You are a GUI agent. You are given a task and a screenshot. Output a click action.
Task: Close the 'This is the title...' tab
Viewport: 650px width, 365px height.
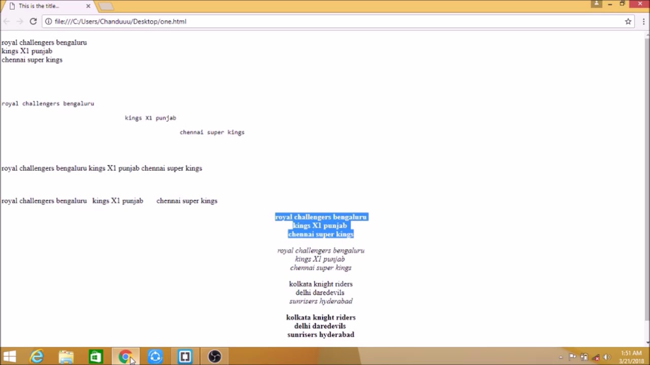click(x=88, y=6)
